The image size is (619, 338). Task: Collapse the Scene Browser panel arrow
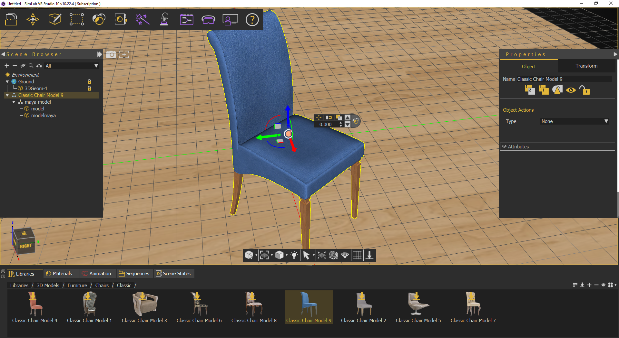(x=3, y=54)
